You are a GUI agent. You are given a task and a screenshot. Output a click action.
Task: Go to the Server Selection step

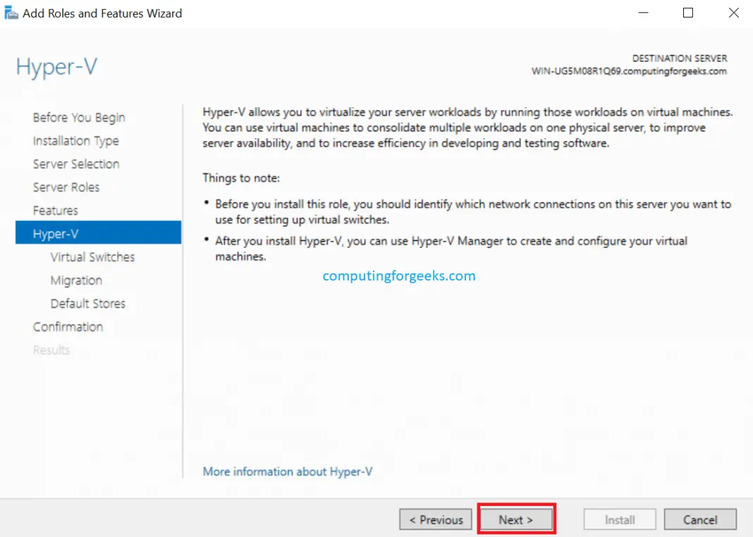(75, 163)
